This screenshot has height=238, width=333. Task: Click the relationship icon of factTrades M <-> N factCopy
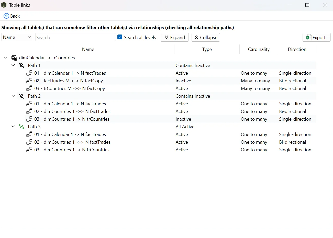click(29, 81)
